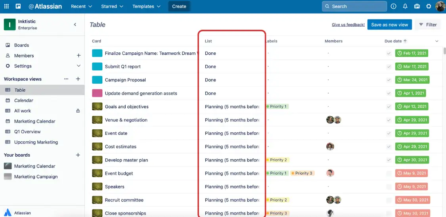This screenshot has height=217, width=446.
Task: Open the Give us feedback link
Action: [x=348, y=25]
